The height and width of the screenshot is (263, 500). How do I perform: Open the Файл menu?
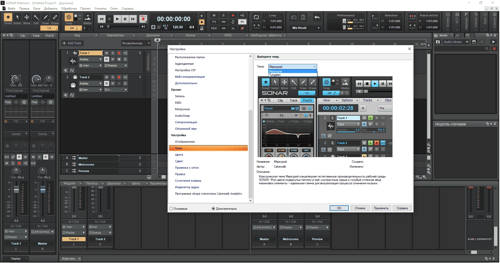12,9
